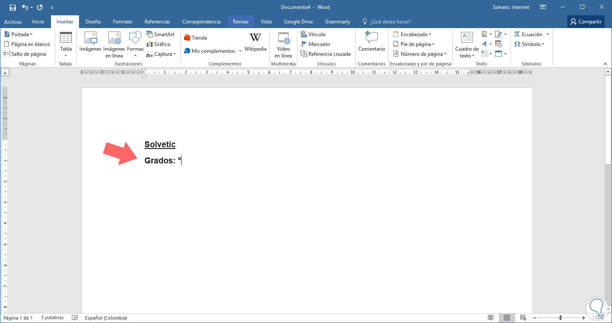The height and width of the screenshot is (323, 612).
Task: Go to the Formato tab
Action: [x=122, y=22]
